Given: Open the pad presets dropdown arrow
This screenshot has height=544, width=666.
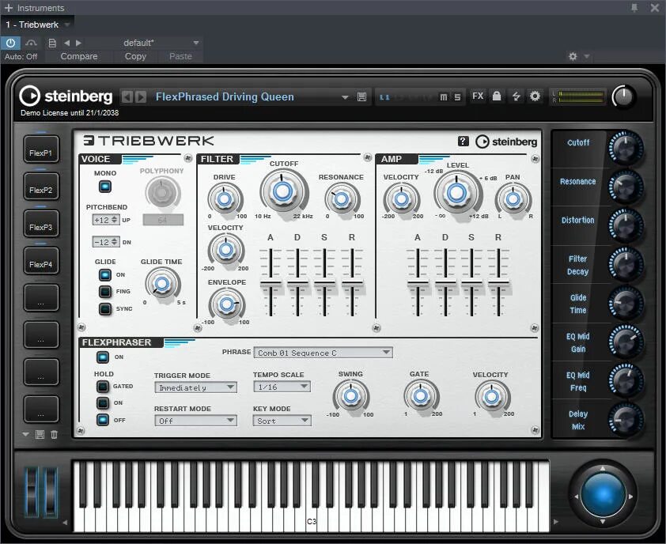Looking at the screenshot, I should click(25, 434).
